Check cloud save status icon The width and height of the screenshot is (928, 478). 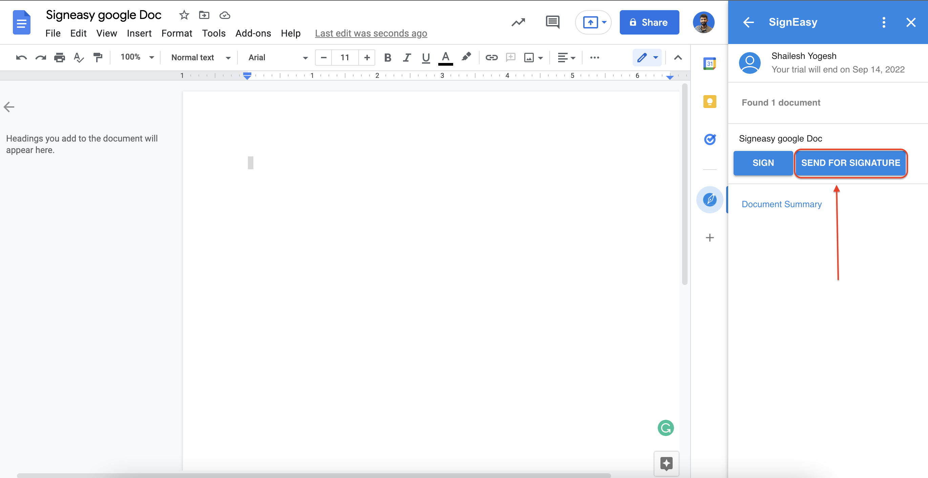(x=225, y=15)
